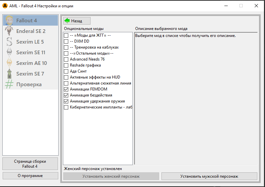The width and height of the screenshot is (265, 187).
Task: Click the green hash Проверка icon
Action: pyautogui.click(x=9, y=85)
